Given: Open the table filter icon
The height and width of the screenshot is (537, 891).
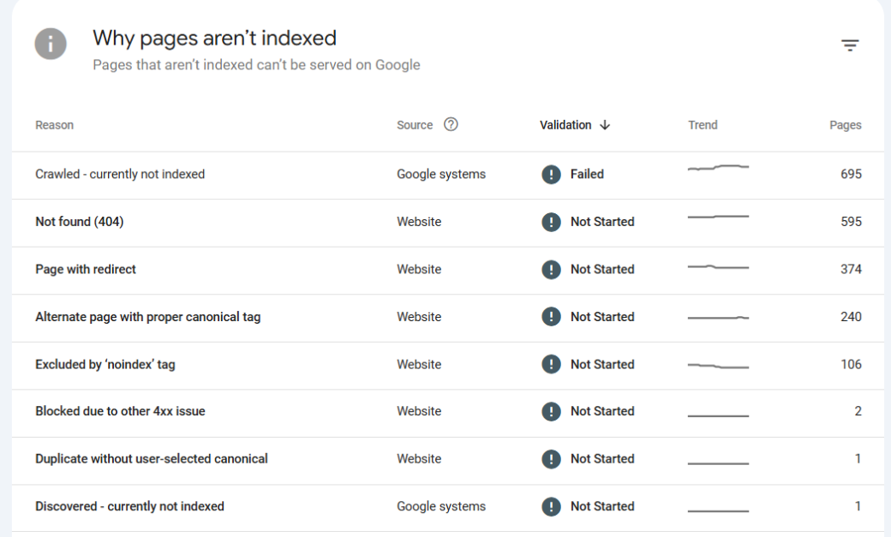Looking at the screenshot, I should 850,45.
